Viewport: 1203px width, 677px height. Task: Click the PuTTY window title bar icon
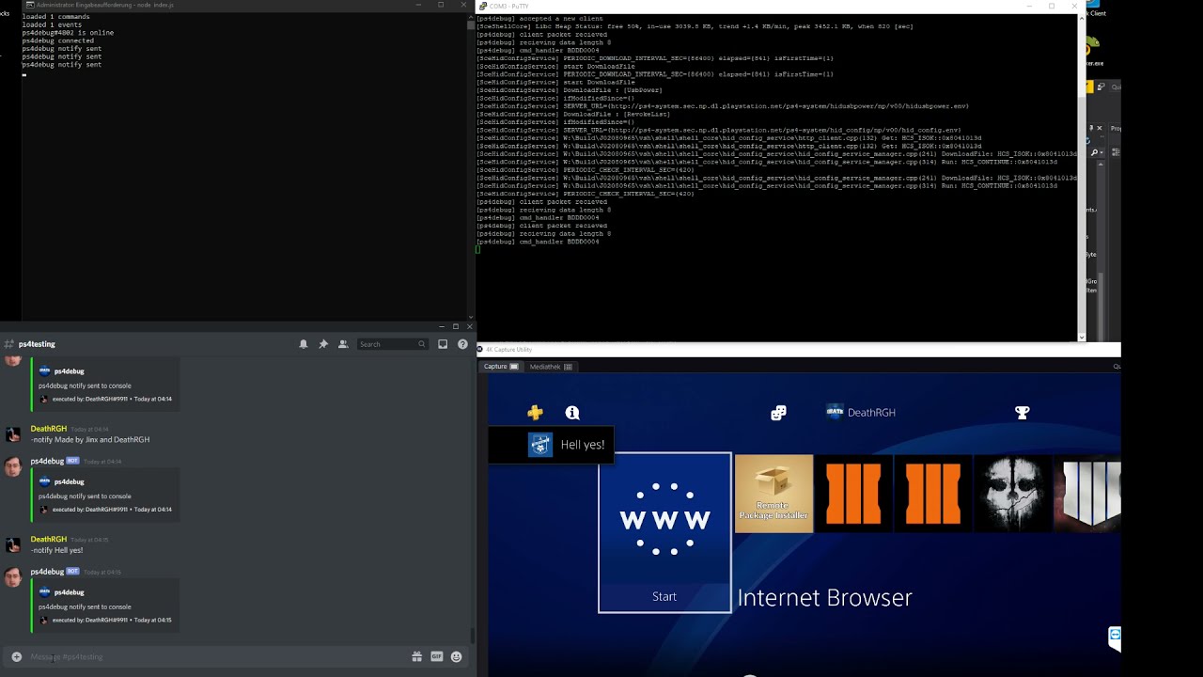[482, 6]
